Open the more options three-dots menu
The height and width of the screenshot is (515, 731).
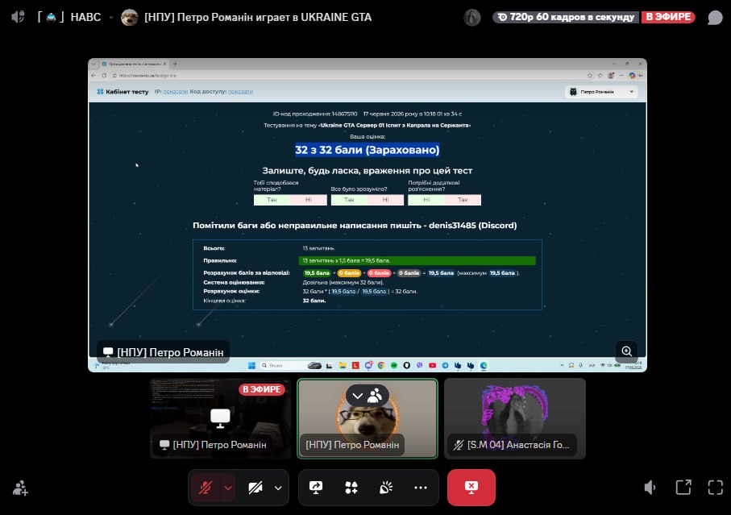click(x=421, y=488)
